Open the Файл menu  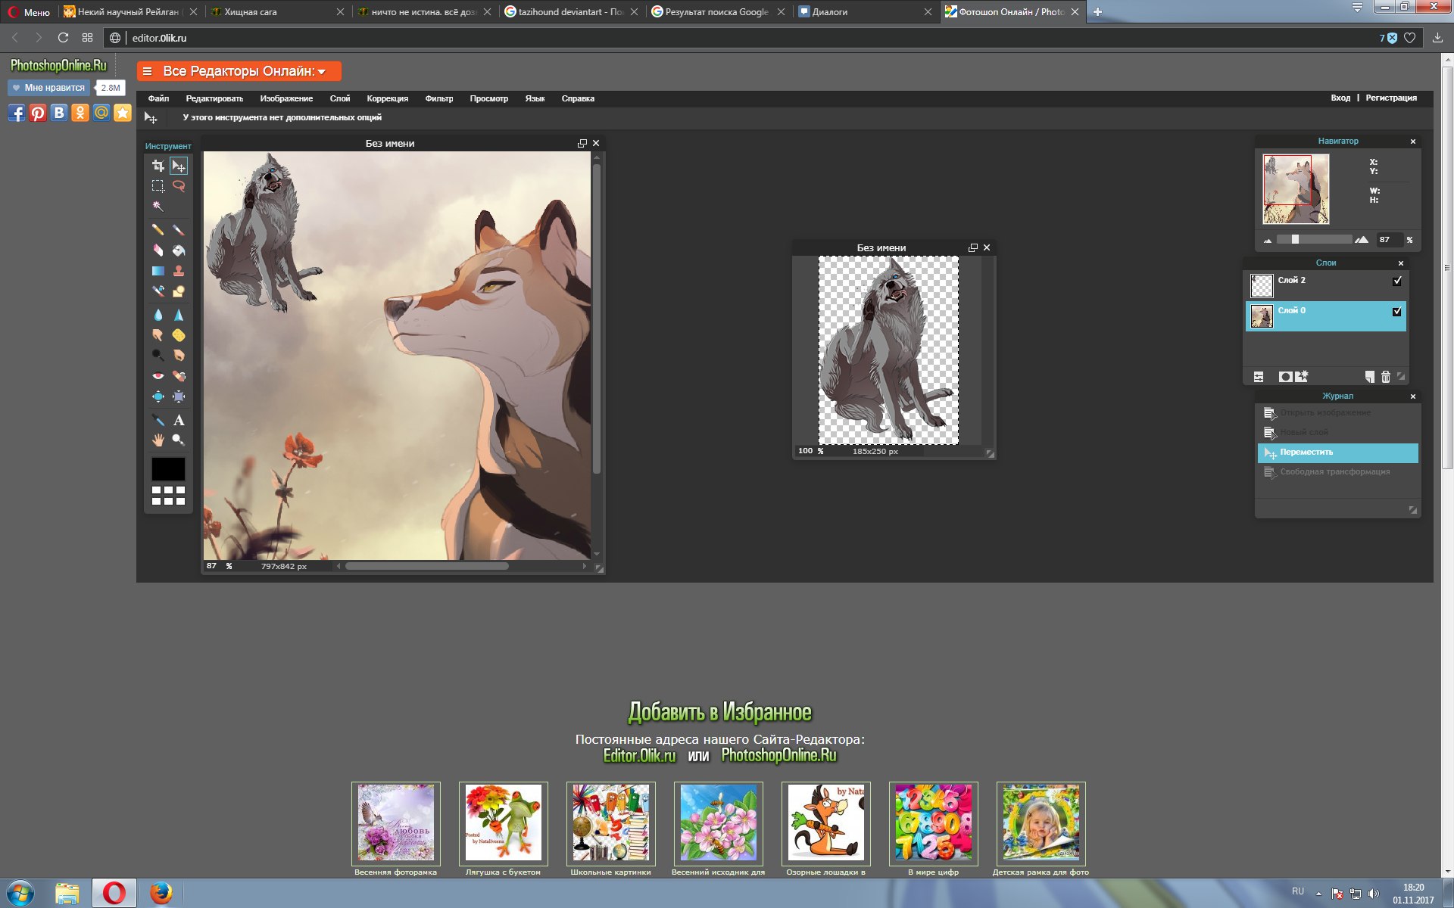pos(158,98)
